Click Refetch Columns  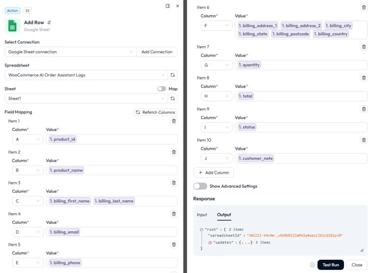[x=155, y=112]
